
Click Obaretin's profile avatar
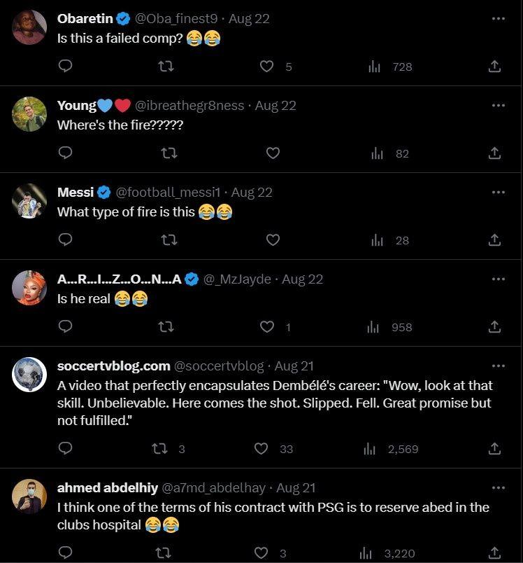(30, 27)
